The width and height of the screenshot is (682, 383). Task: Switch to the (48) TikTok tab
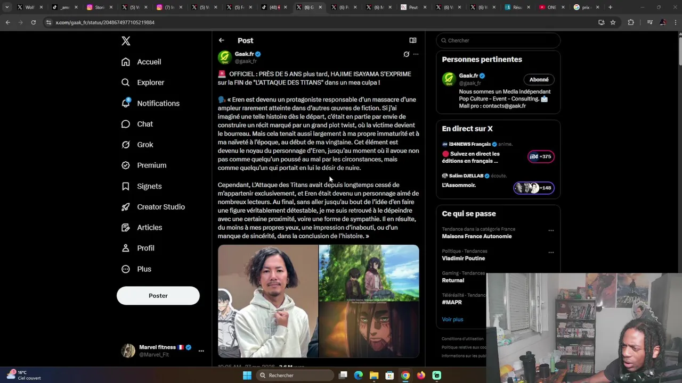(274, 7)
